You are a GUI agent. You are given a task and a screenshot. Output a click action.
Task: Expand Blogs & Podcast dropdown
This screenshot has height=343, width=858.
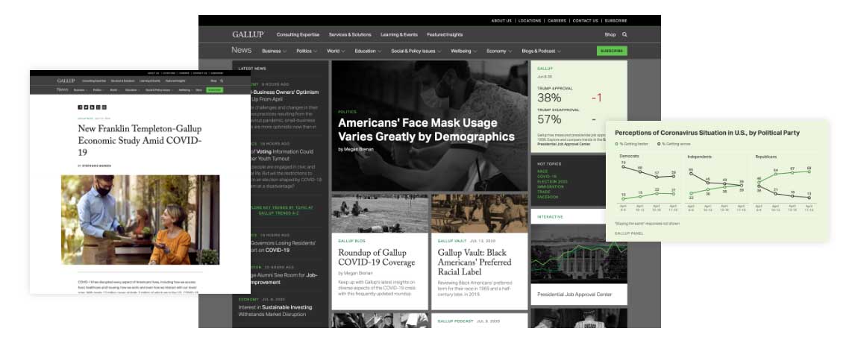[542, 51]
